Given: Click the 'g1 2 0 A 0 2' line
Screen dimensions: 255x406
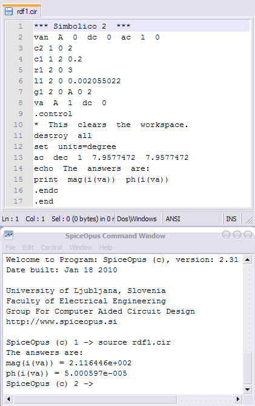Looking at the screenshot, I should click(63, 92).
